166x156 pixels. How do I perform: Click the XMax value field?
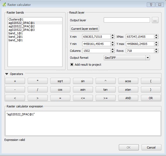click(140, 37)
